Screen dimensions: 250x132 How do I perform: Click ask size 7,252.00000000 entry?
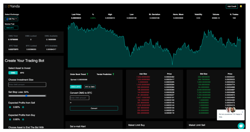tap(143, 77)
